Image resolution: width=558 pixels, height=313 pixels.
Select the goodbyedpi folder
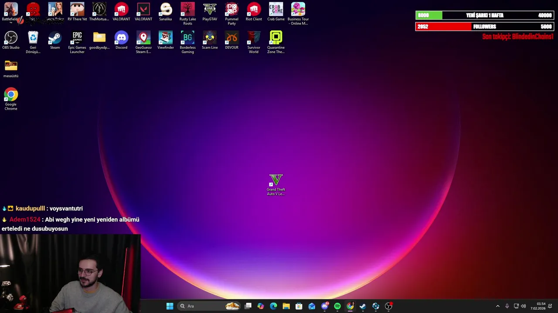click(x=99, y=40)
